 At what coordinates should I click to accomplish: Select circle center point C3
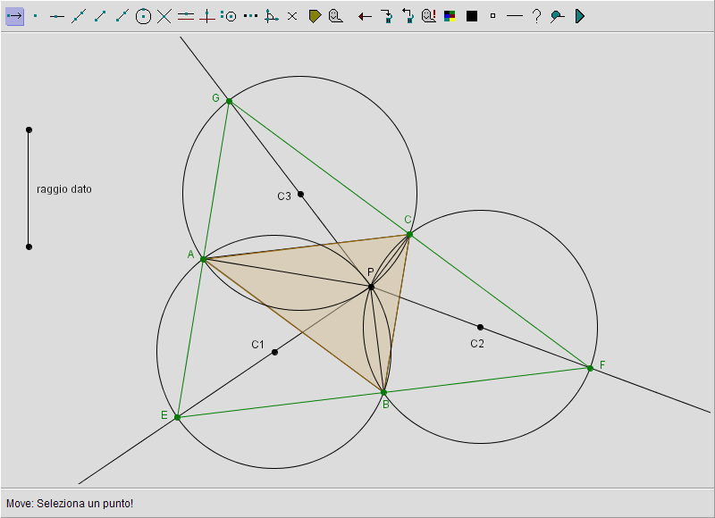300,194
